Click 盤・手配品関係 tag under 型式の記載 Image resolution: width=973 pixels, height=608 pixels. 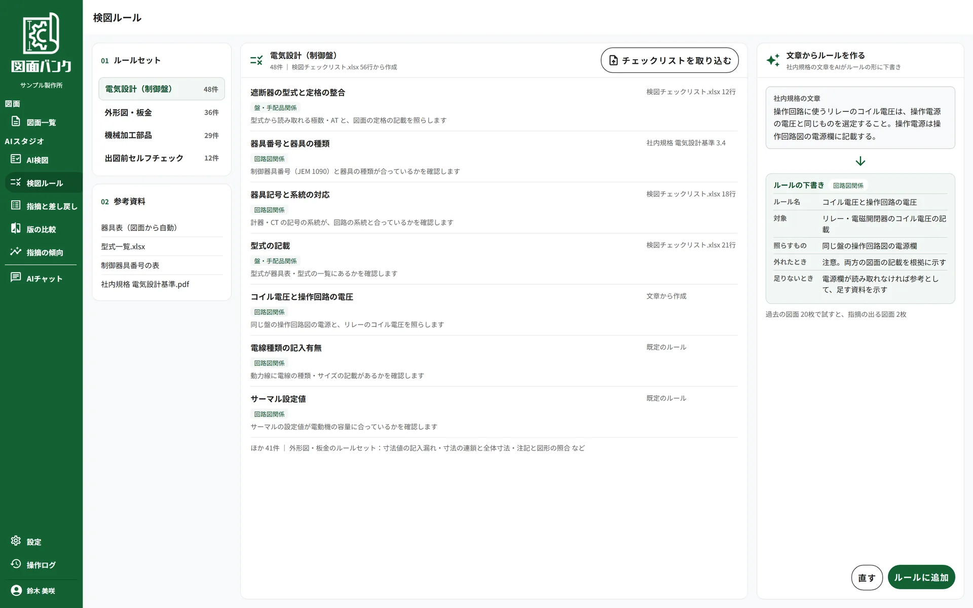pos(275,261)
